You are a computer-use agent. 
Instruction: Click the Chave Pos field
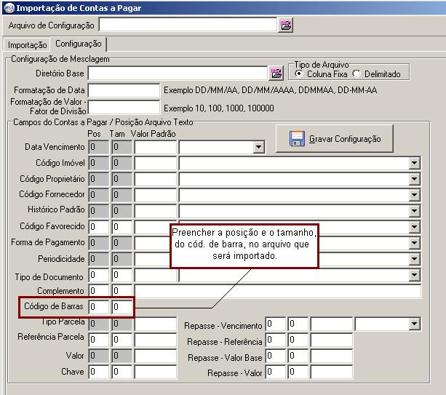[99, 372]
